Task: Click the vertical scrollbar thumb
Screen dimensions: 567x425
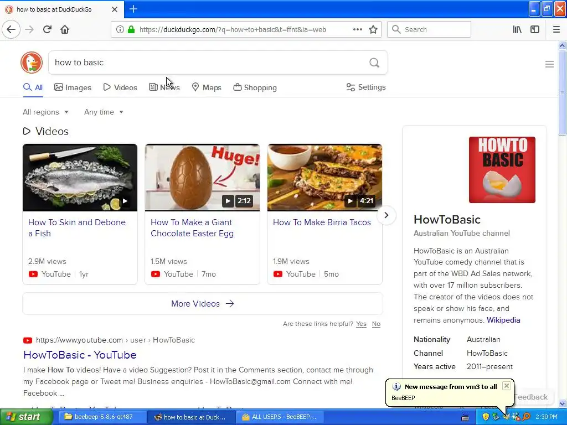Action: 562,92
